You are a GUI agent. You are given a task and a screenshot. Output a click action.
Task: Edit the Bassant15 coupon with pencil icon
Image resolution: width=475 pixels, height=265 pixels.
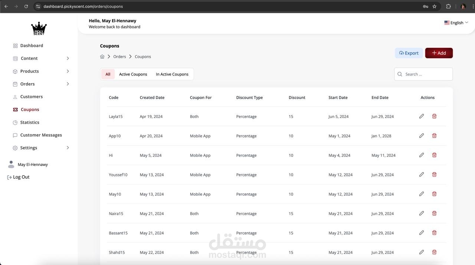click(422, 233)
